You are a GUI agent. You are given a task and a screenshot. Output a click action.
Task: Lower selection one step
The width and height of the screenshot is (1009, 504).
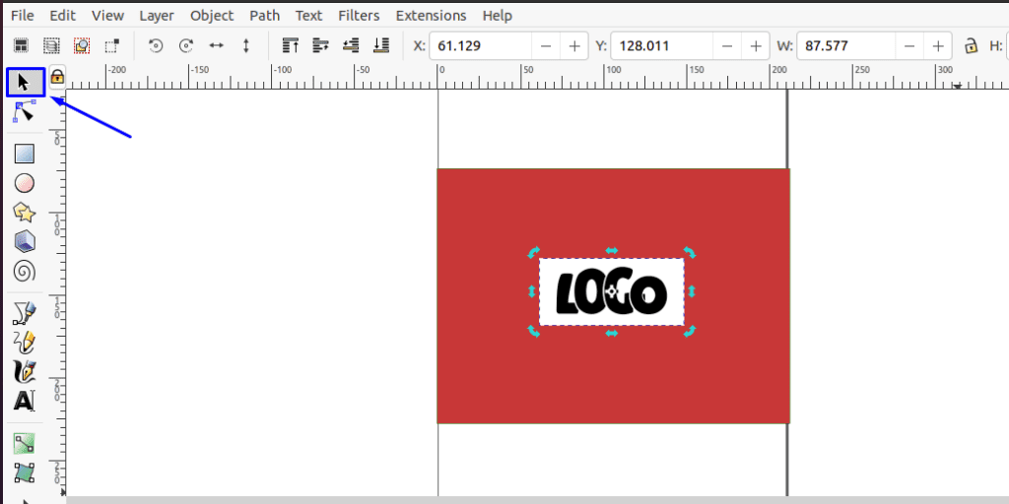coord(351,46)
